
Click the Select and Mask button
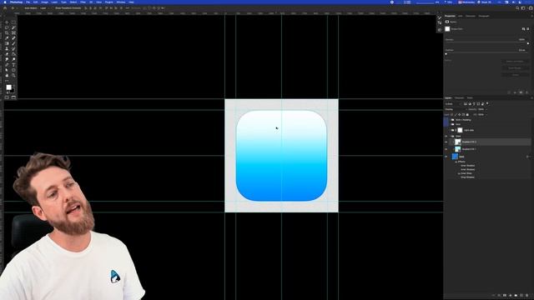tap(515, 62)
